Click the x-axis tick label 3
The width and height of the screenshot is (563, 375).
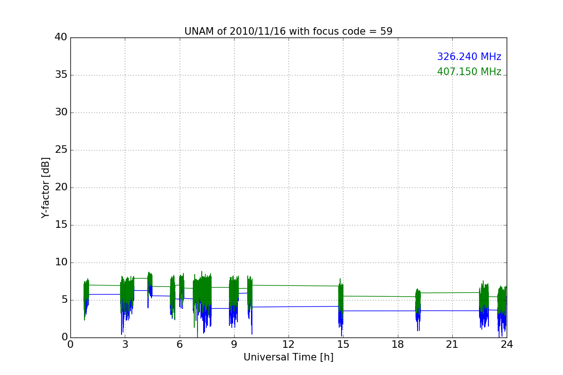125,344
